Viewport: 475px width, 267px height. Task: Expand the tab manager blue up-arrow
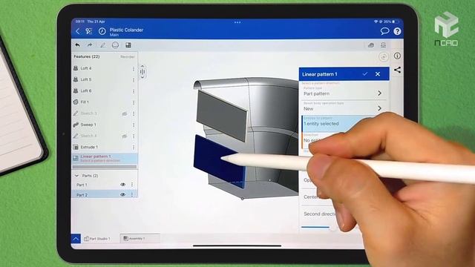(76, 239)
